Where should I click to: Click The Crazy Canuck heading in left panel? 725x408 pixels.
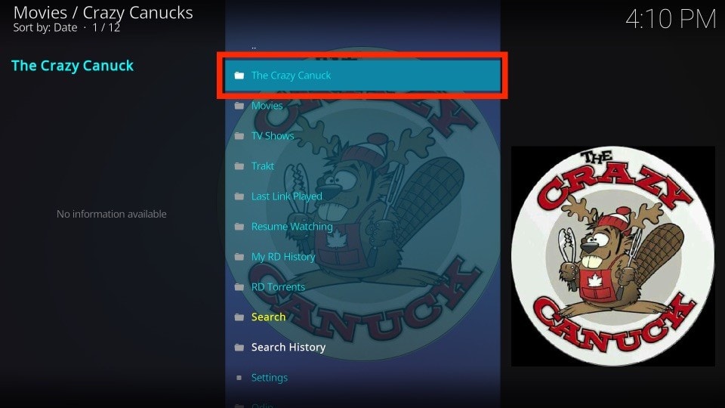tap(72, 66)
